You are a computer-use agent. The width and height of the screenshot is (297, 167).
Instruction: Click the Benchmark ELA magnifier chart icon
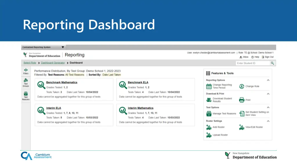[x=123, y=85]
